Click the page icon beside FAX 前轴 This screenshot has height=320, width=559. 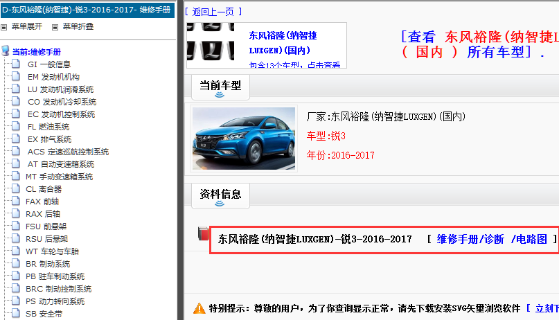(x=16, y=202)
